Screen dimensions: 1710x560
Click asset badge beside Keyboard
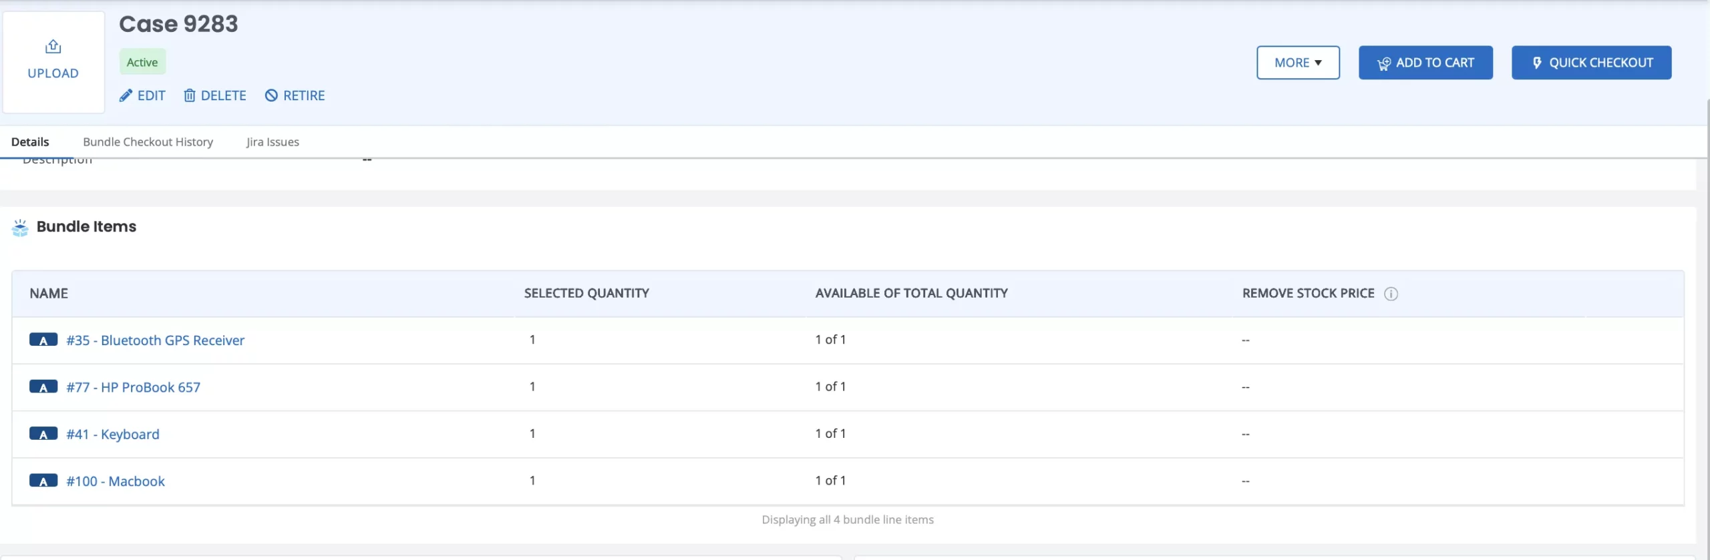click(x=43, y=434)
